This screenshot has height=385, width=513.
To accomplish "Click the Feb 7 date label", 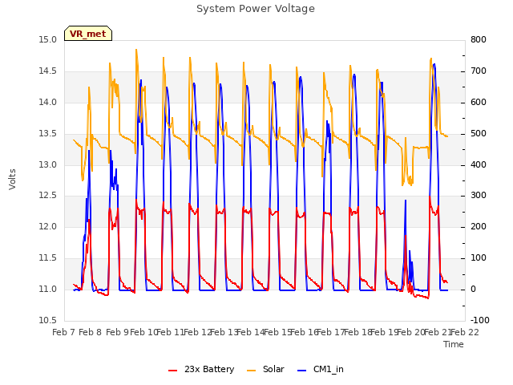I will tap(64, 332).
